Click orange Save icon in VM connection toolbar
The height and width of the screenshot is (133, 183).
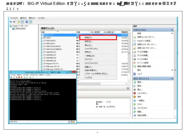point(22,77)
